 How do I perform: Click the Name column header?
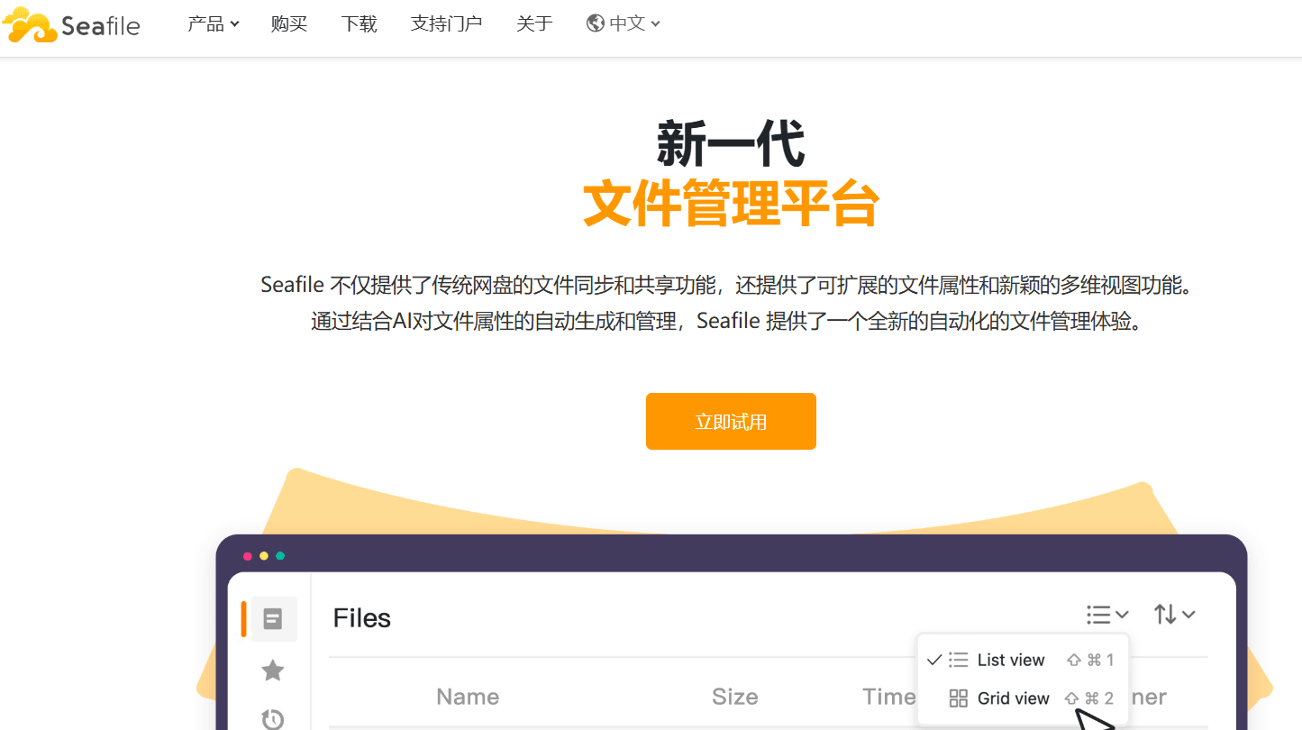[x=468, y=697]
